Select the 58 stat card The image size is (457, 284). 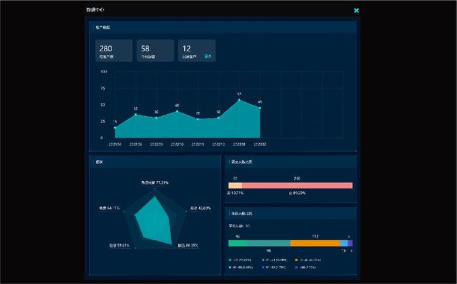pos(155,51)
